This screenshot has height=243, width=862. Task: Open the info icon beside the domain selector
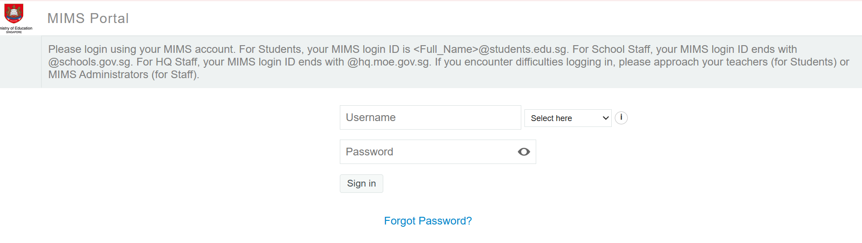(621, 117)
